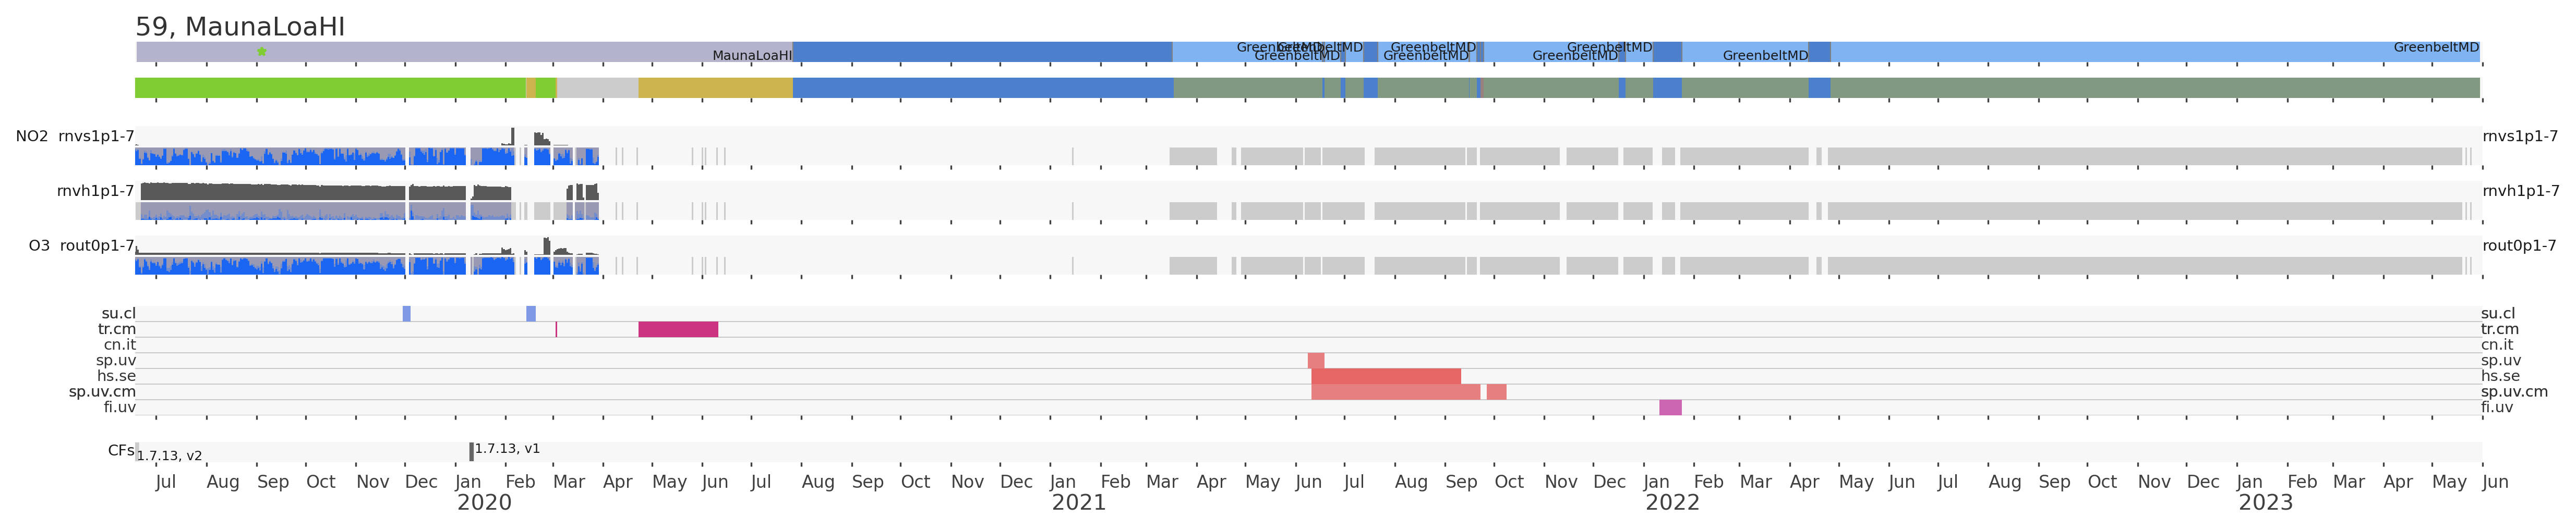Click the second su.cl blue marker near February 2020
2576x530 pixels.
point(531,313)
